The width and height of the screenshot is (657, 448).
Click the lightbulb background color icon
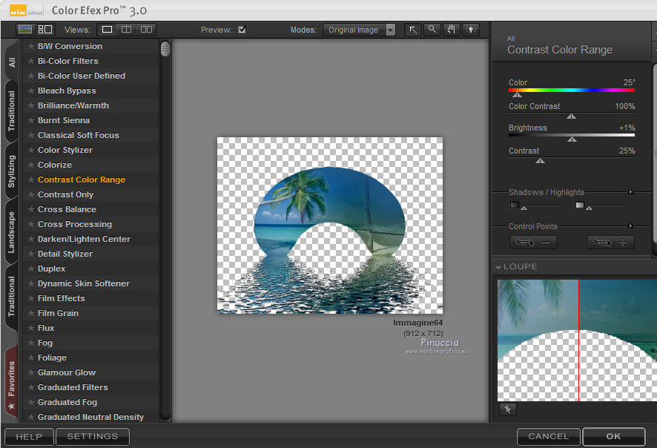point(471,30)
